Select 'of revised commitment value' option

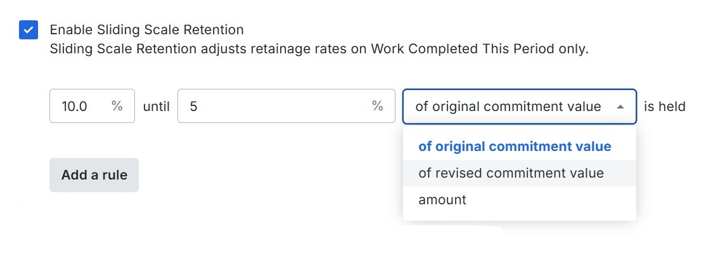(x=511, y=173)
